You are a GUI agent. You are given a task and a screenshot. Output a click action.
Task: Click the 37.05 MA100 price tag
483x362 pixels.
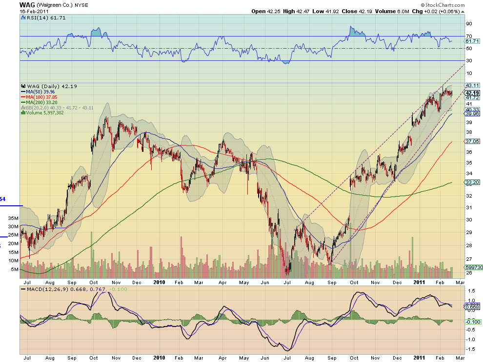(472, 142)
